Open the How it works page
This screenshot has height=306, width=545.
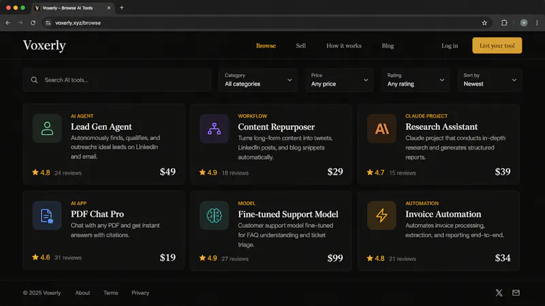[x=344, y=46]
